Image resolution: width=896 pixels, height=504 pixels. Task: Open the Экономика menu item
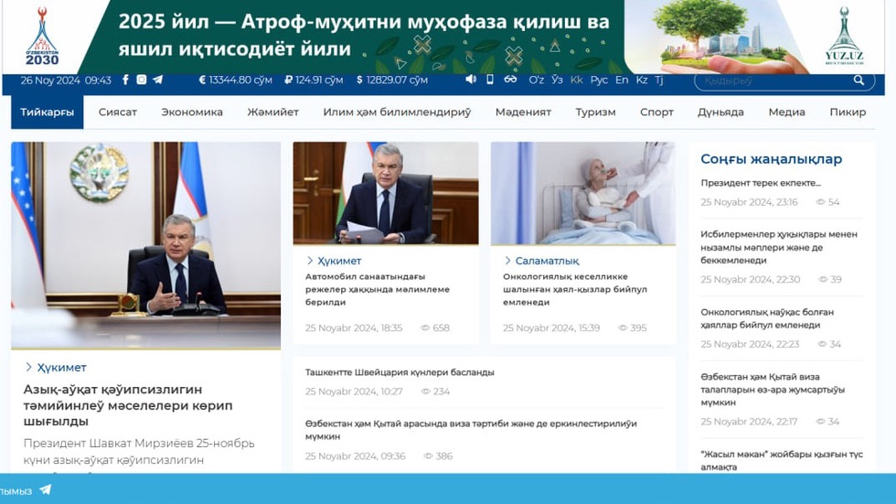(192, 113)
